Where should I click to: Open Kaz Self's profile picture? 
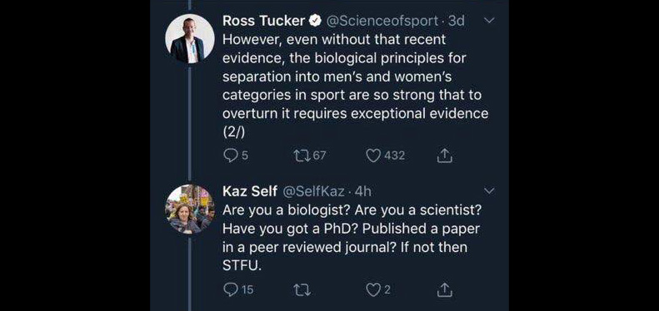tap(190, 209)
